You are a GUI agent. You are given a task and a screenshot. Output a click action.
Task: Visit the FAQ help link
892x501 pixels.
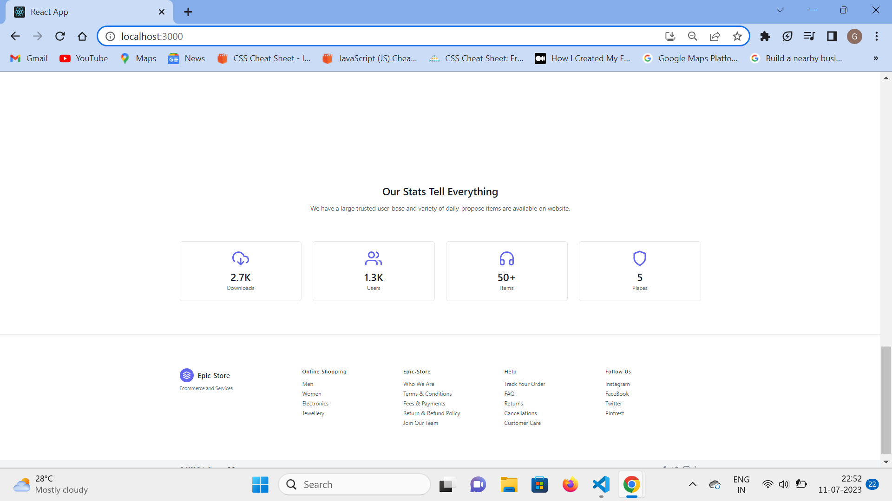[x=509, y=393]
